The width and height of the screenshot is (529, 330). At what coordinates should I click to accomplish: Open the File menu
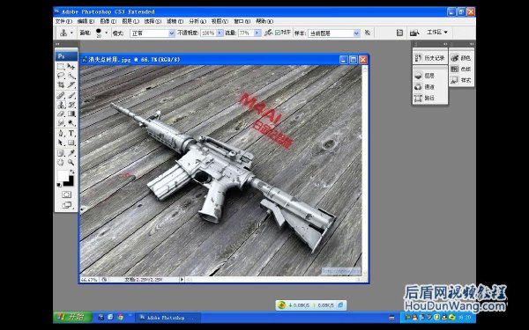point(63,21)
